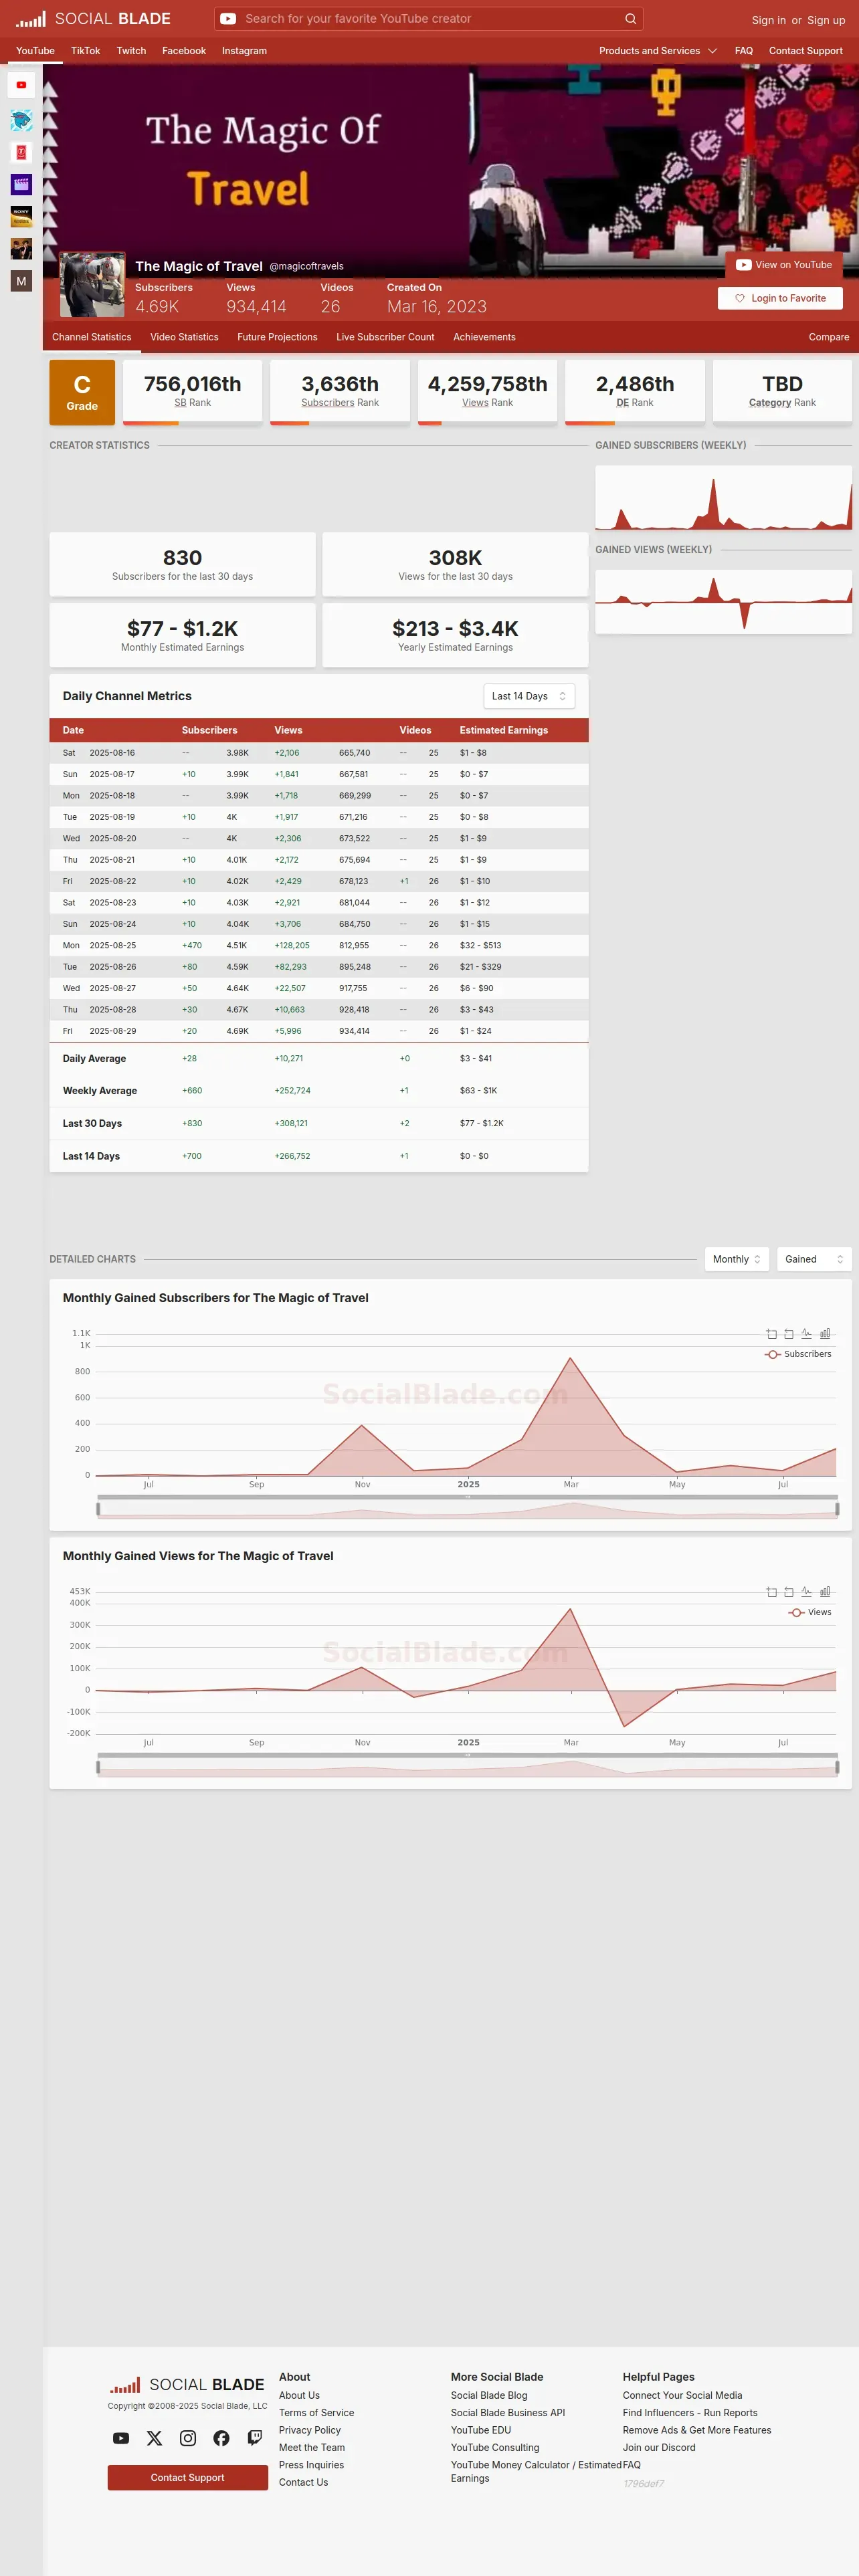
Task: Open the Video Statistics tab
Action: [184, 337]
